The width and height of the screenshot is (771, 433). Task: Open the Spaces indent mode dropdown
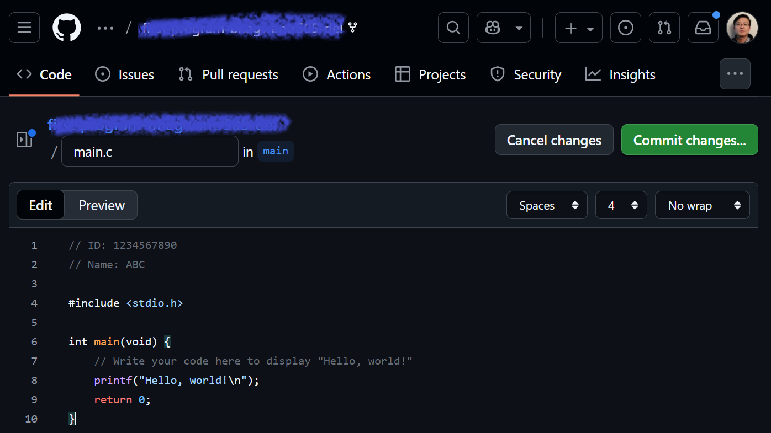pos(547,205)
